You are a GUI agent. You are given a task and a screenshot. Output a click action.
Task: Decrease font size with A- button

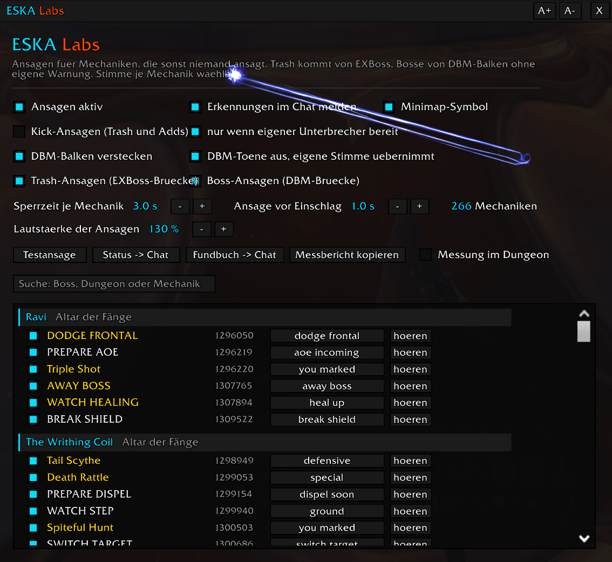click(570, 11)
